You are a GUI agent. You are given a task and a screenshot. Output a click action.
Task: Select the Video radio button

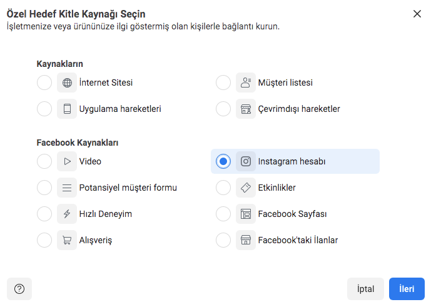point(44,161)
